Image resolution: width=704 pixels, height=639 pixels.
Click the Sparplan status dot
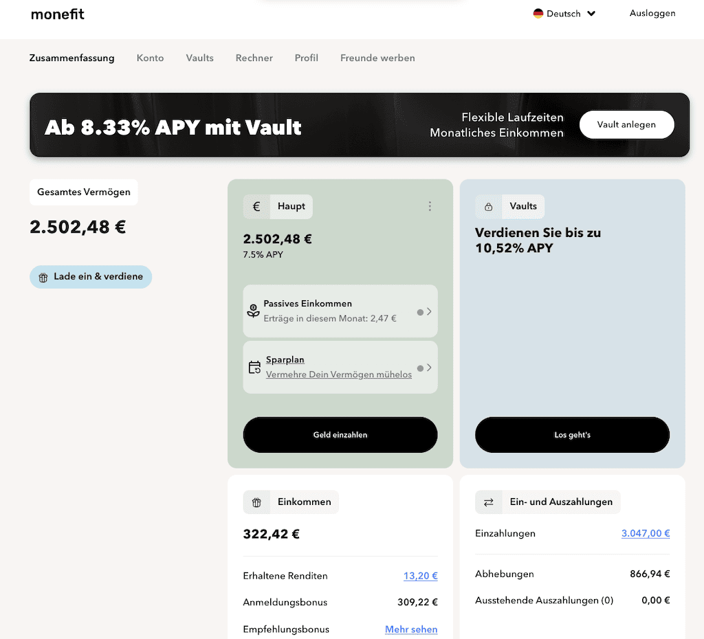[x=420, y=368]
